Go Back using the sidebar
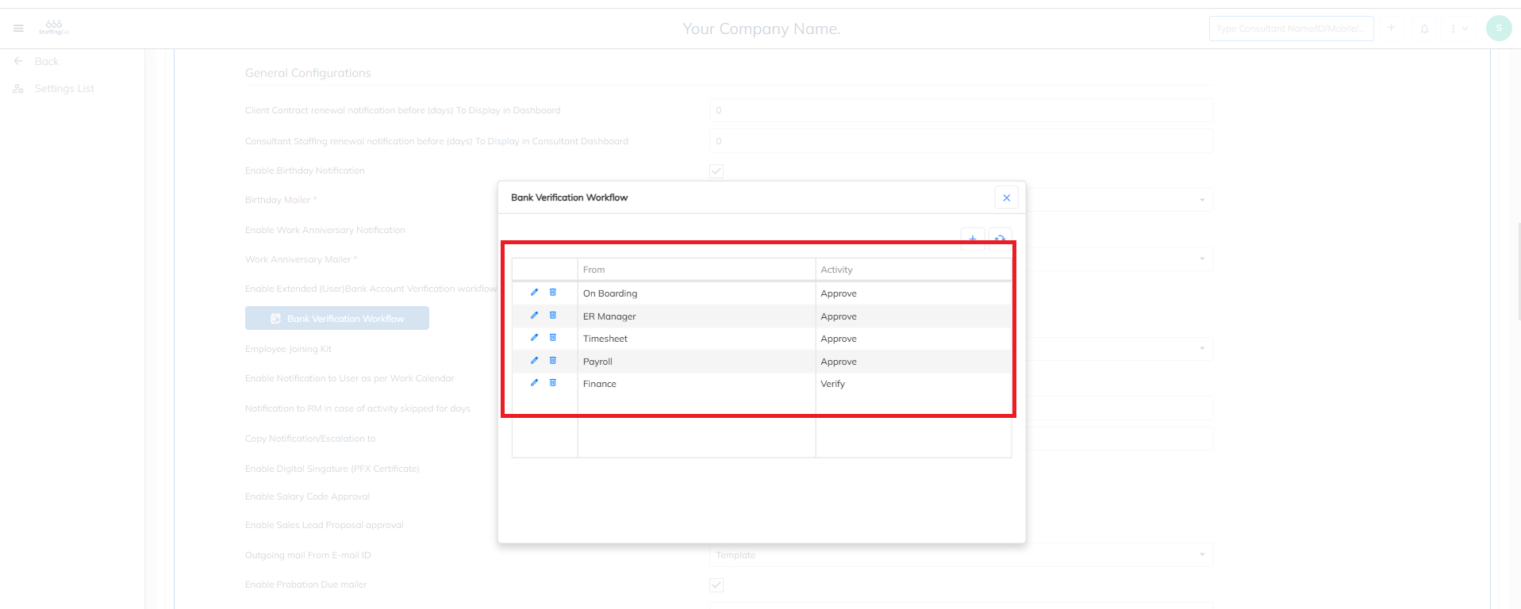This screenshot has width=1521, height=609. (46, 62)
